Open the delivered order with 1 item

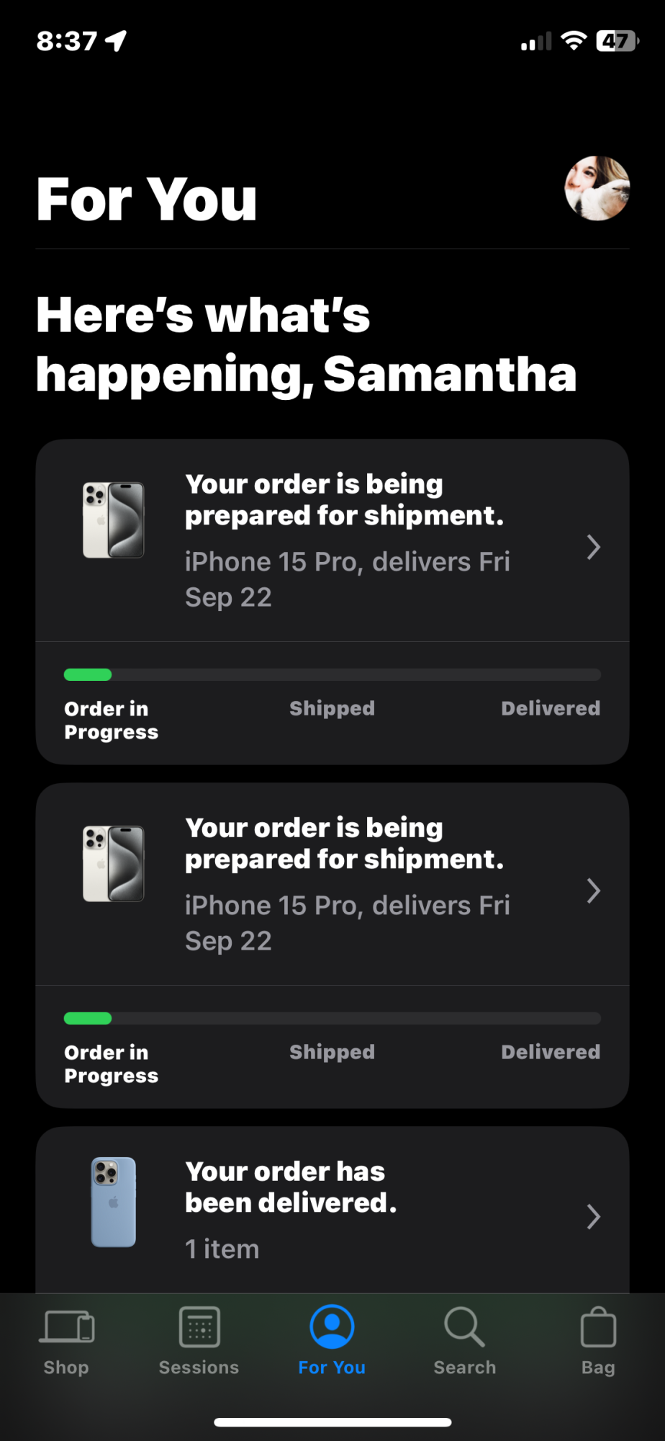pyautogui.click(x=332, y=1210)
